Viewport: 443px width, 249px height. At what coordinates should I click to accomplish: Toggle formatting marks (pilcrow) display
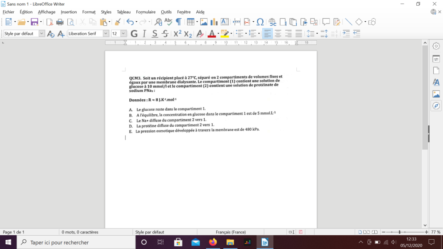[179, 22]
